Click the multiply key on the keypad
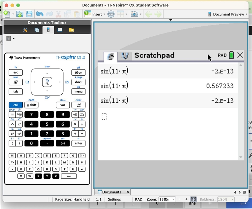Image resolution: width=252 pixels, height=209 pixels. point(75,124)
